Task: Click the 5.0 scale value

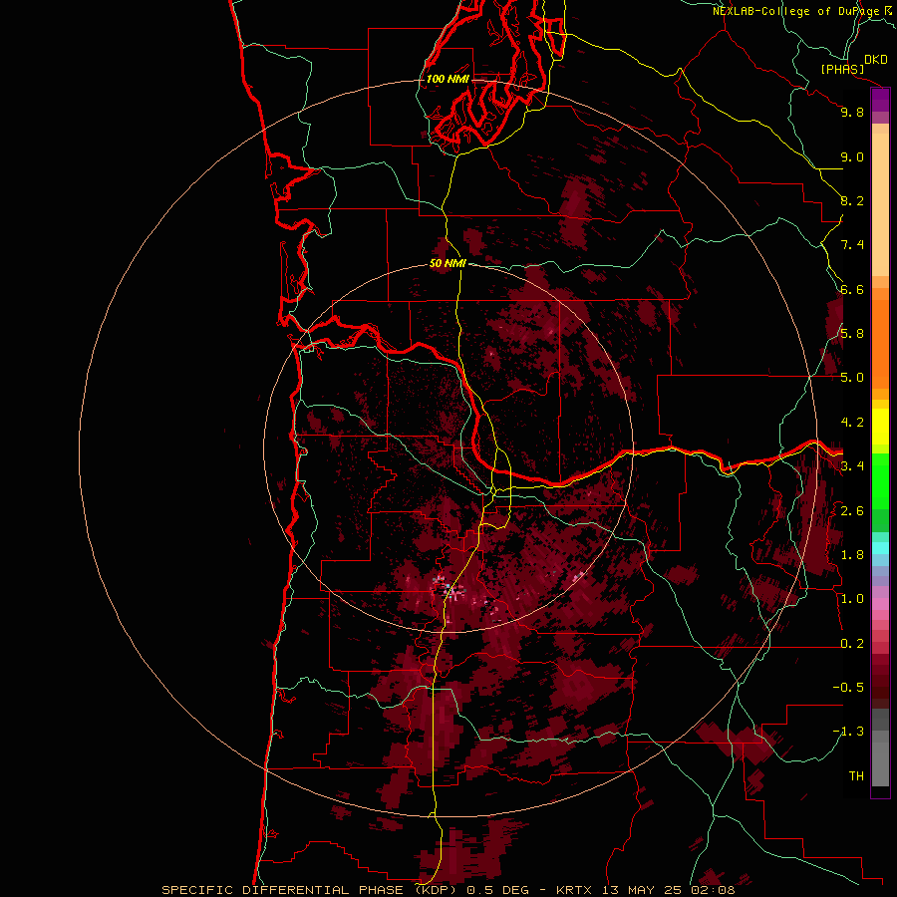Action: [x=852, y=378]
